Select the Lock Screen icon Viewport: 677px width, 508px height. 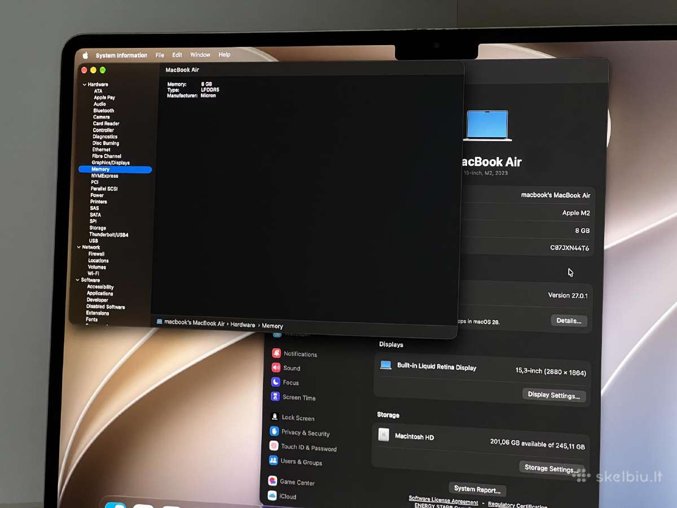pos(275,417)
